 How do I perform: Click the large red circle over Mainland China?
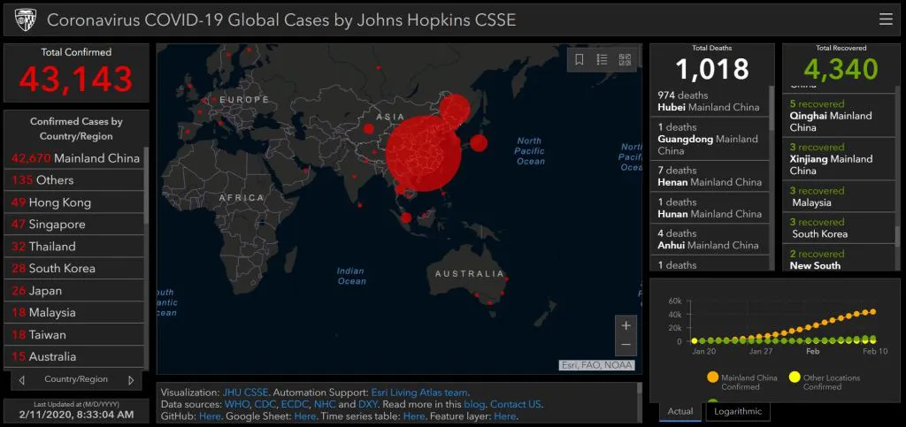424,154
